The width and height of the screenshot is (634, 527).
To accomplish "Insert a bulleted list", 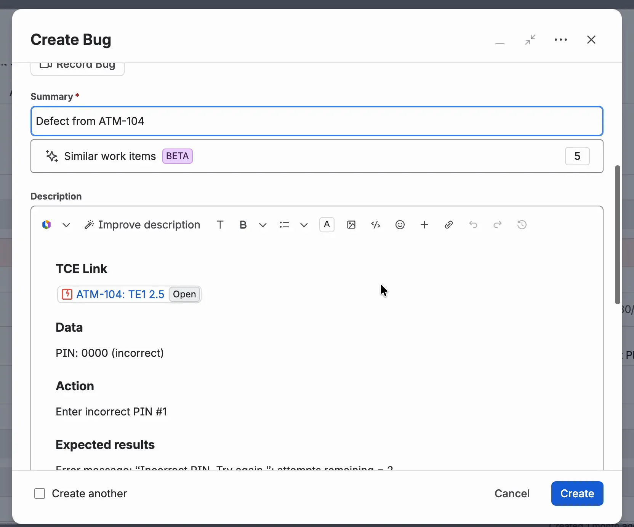I will point(284,225).
